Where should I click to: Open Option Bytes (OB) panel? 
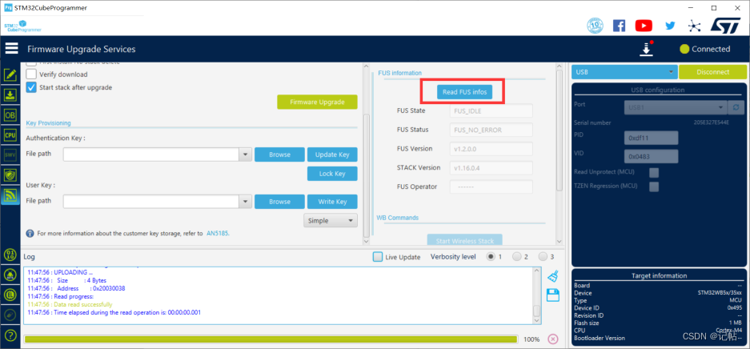[x=10, y=114]
